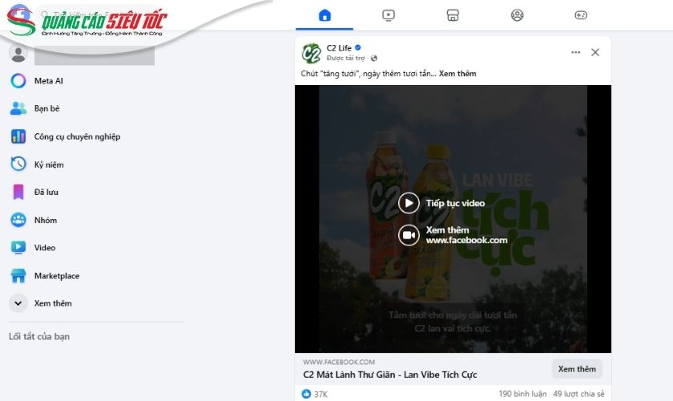Click the Xem thêm button below the video
This screenshot has height=401, width=673.
tap(577, 369)
